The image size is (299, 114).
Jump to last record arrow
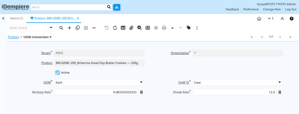pyautogui.click(x=290, y=37)
